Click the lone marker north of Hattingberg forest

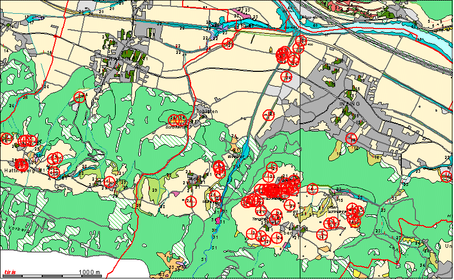point(79,97)
